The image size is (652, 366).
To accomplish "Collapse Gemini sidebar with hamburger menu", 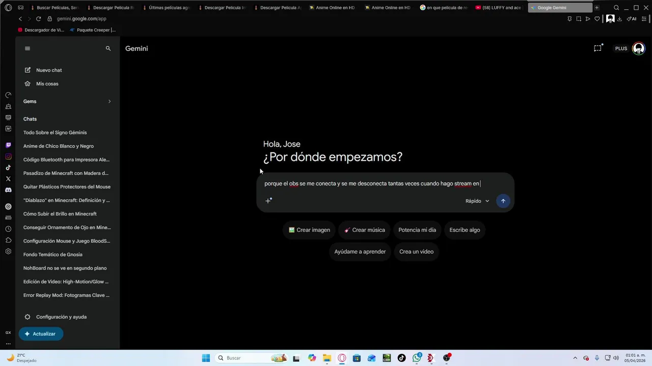I will (28, 48).
